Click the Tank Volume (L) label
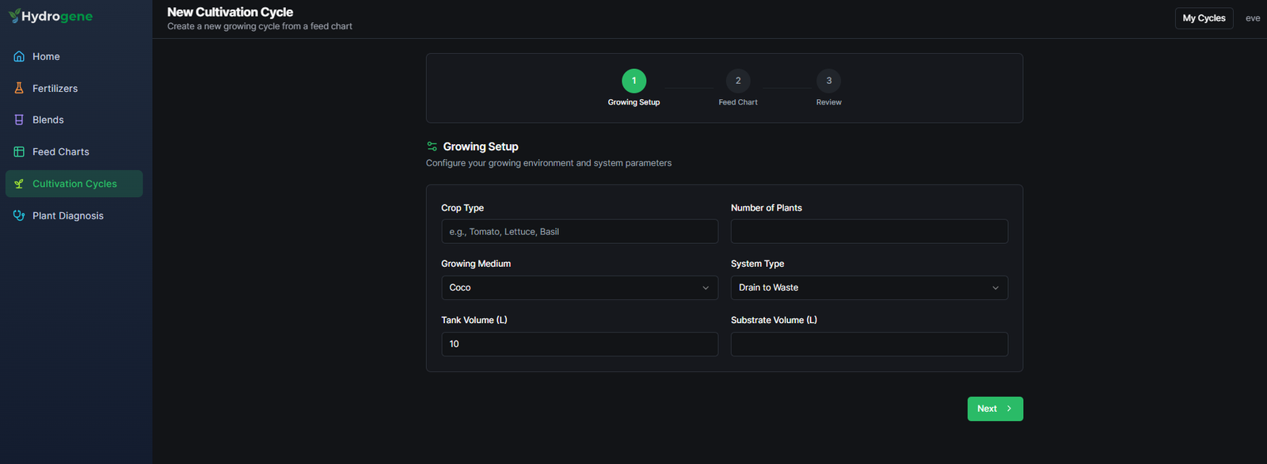Screen dimensions: 1267x464 coord(474,320)
